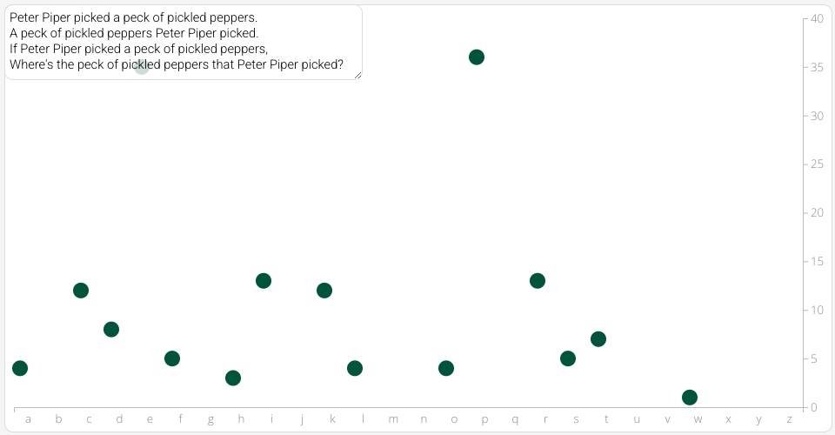The height and width of the screenshot is (435, 835).
Task: Click the dot for letter o
Action: point(446,368)
